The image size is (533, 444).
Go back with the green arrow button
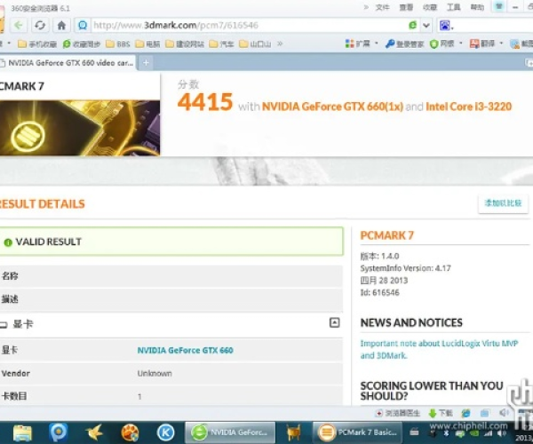19,25
